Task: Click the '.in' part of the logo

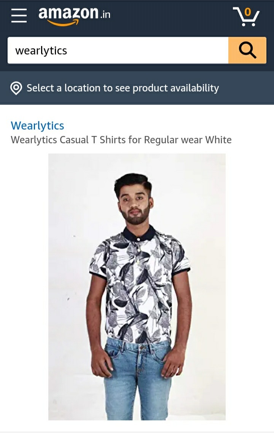Action: coord(105,14)
